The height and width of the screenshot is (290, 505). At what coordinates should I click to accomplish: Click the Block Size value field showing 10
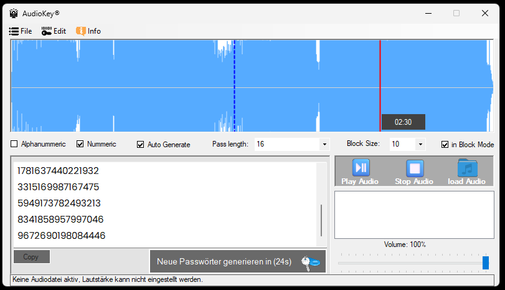[x=403, y=144]
